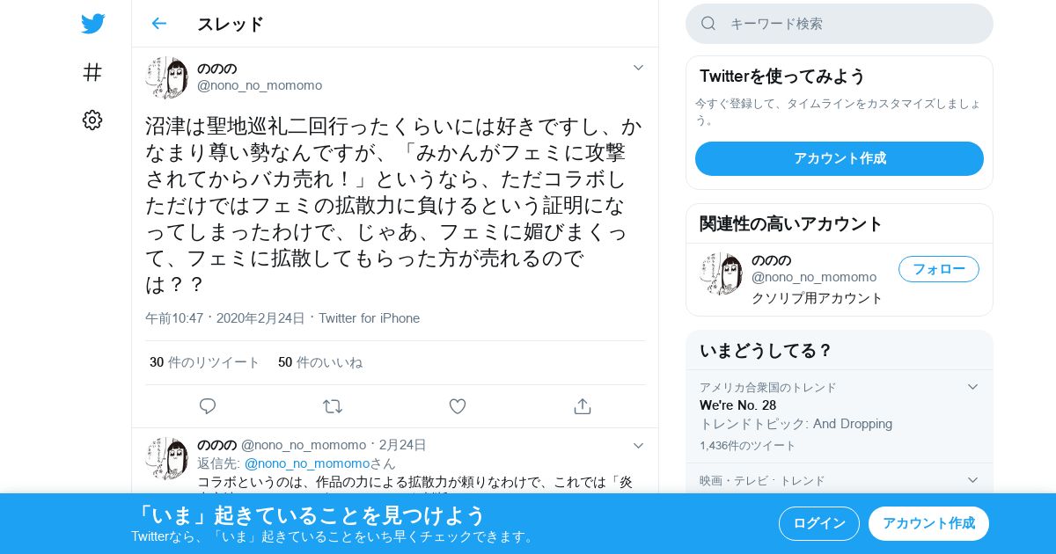
Task: Retweet the main tweet
Action: pos(333,406)
